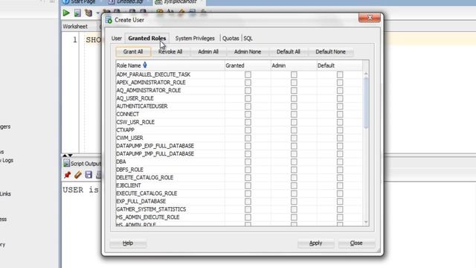Viewport: 476px width, 268px height.
Task: Apply the new user settings
Action: point(315,243)
